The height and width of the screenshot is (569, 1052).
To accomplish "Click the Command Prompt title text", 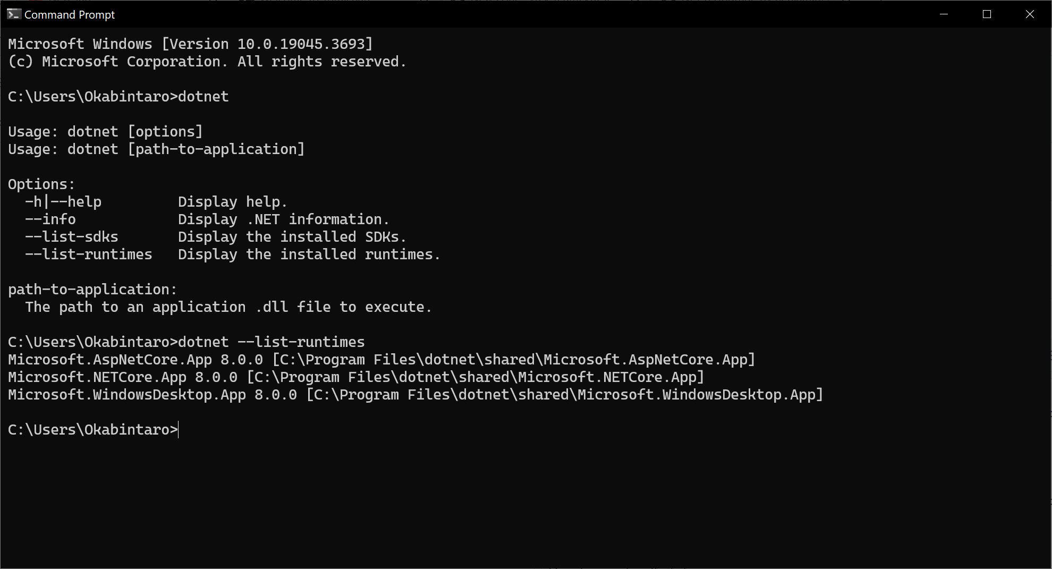I will click(69, 14).
